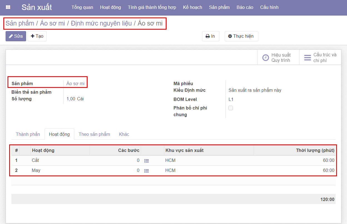Sort by Thời lượng (phút) column header
The image size is (347, 224).
point(315,151)
